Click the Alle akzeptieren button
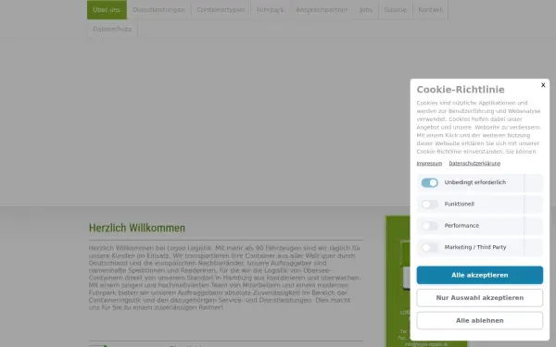556x347 pixels. click(479, 275)
